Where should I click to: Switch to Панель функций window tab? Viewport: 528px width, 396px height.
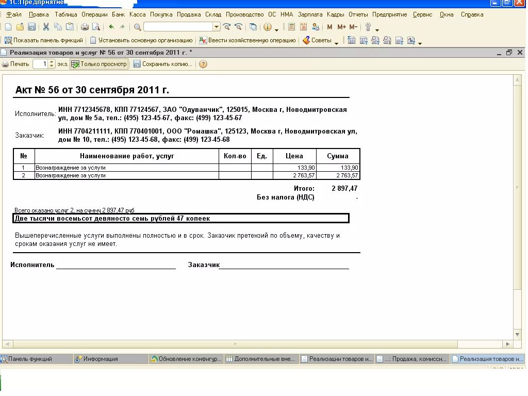tap(37, 359)
